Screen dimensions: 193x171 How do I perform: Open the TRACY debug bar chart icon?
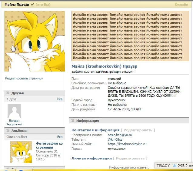(175, 166)
